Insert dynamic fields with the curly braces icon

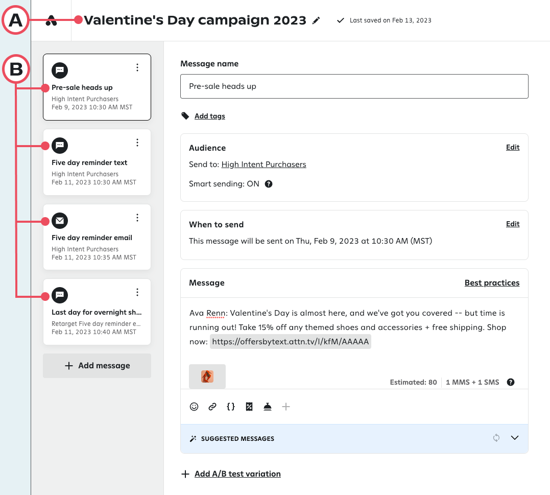click(231, 407)
